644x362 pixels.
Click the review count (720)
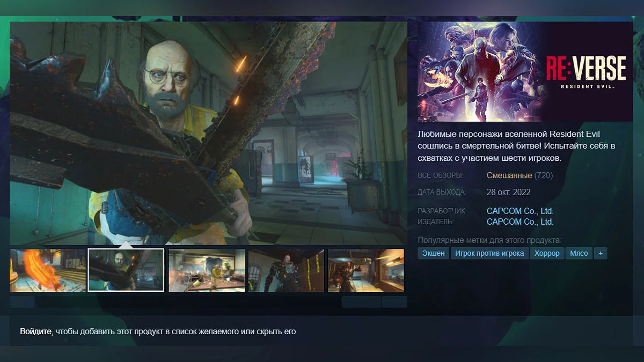[544, 175]
